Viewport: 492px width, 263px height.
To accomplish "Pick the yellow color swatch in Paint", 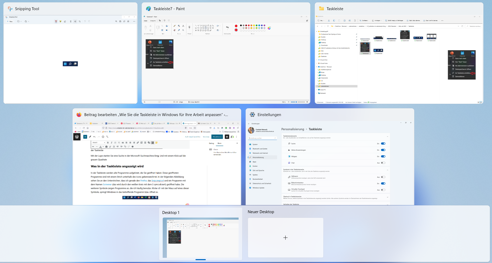I will coord(254,25).
